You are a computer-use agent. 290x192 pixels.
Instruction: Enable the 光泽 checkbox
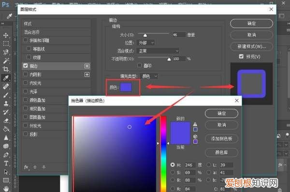coord(25,91)
